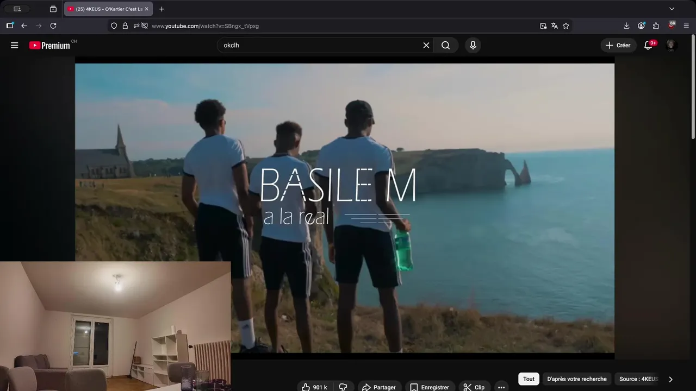Clear the search text with X
Viewport: 696px width, 391px height.
(426, 46)
